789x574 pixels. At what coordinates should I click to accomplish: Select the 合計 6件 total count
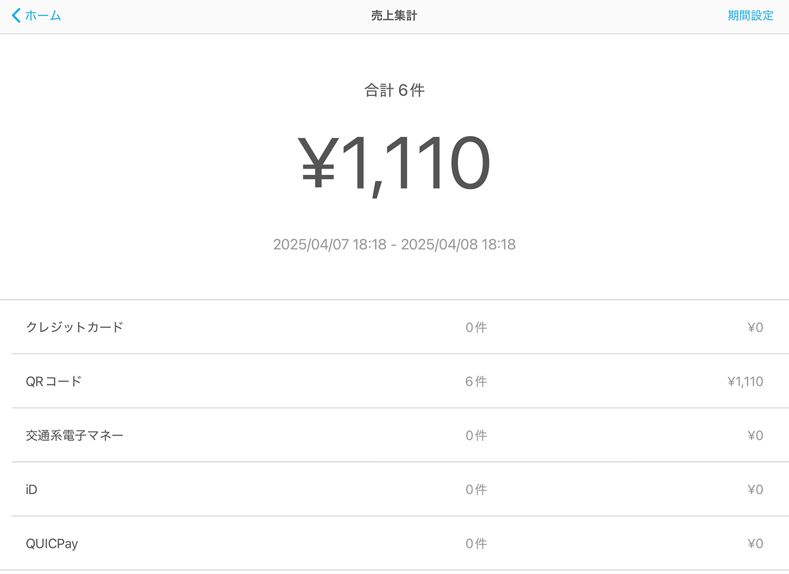[x=394, y=91]
